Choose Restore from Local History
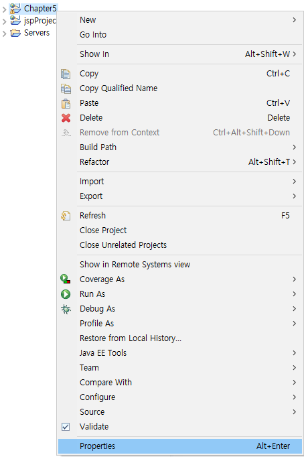Viewport: 306px width, 459px height. tap(180, 338)
